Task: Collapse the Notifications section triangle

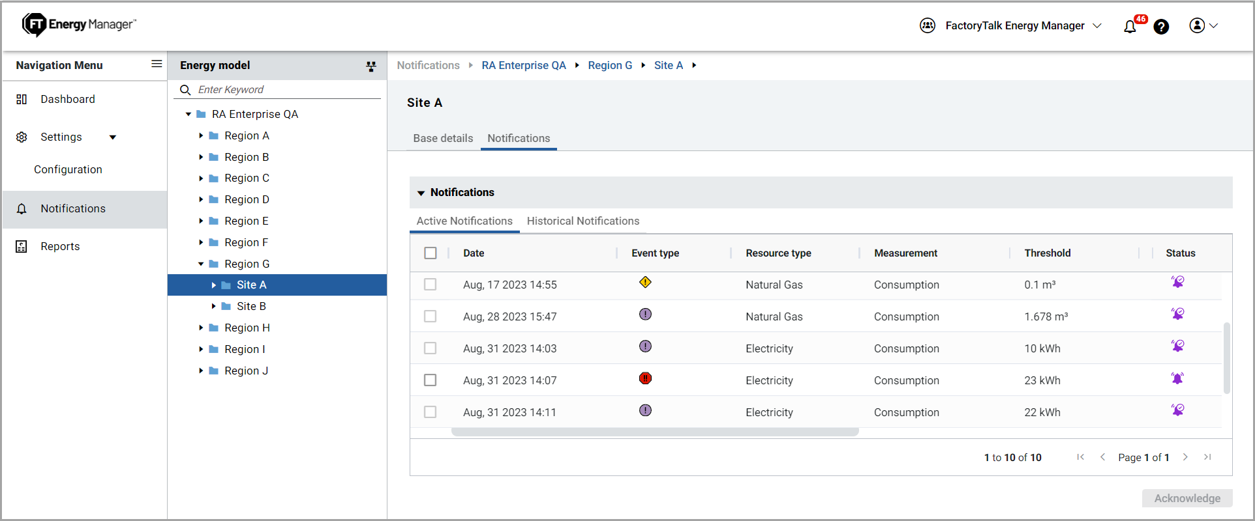Action: [x=421, y=193]
